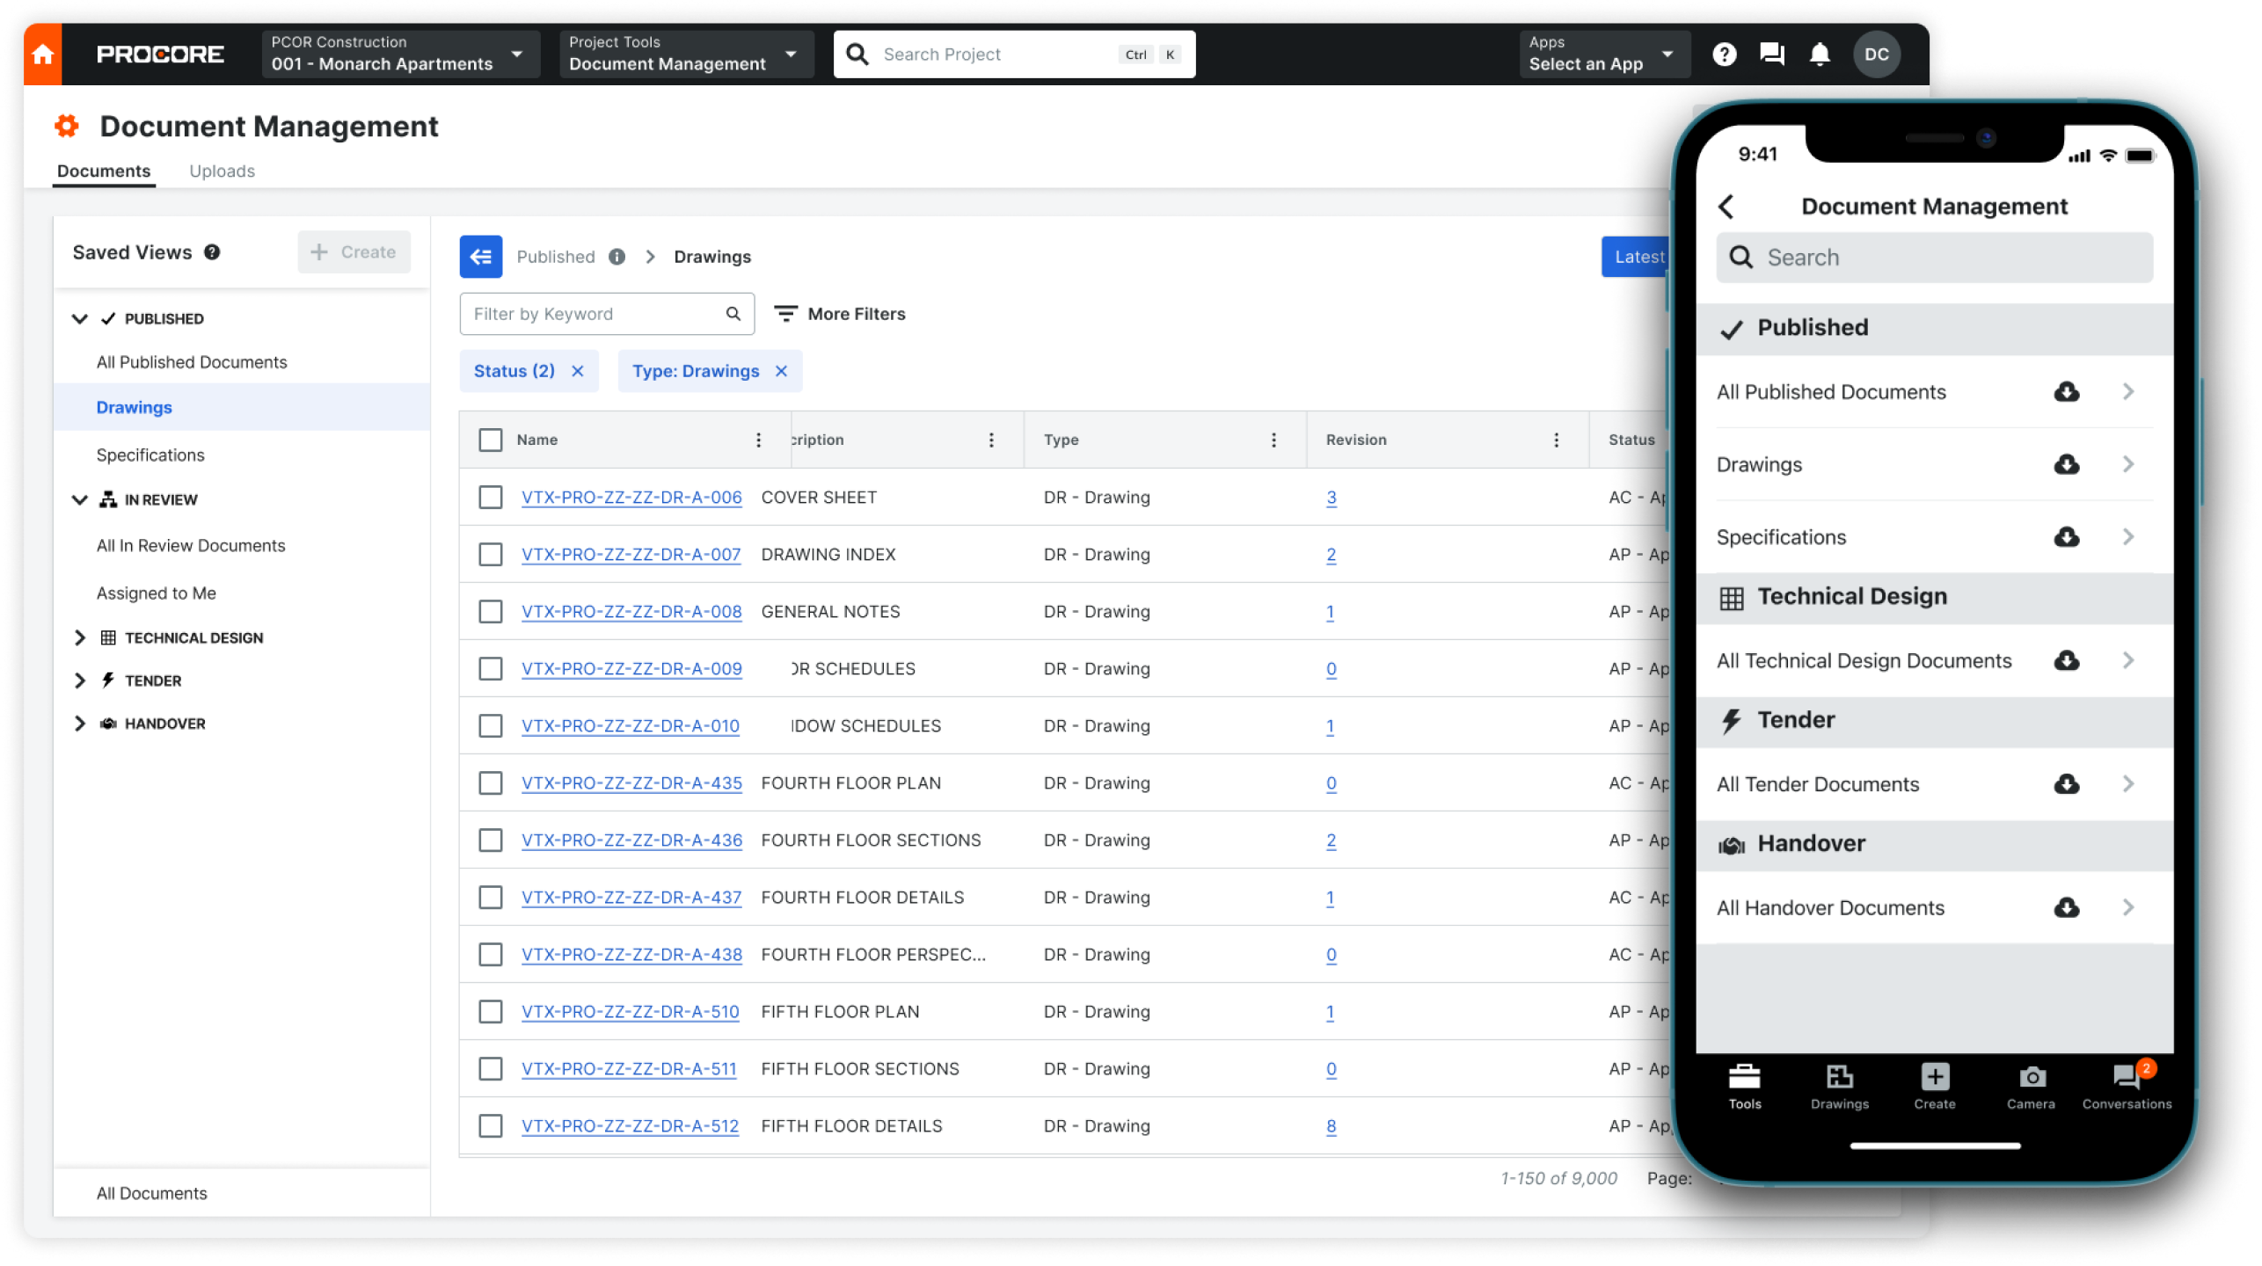Viewport: 2262px width, 1266px height.
Task: Open revision 8 of FIFTH FLOOR DETAILS
Action: [x=1331, y=1125]
